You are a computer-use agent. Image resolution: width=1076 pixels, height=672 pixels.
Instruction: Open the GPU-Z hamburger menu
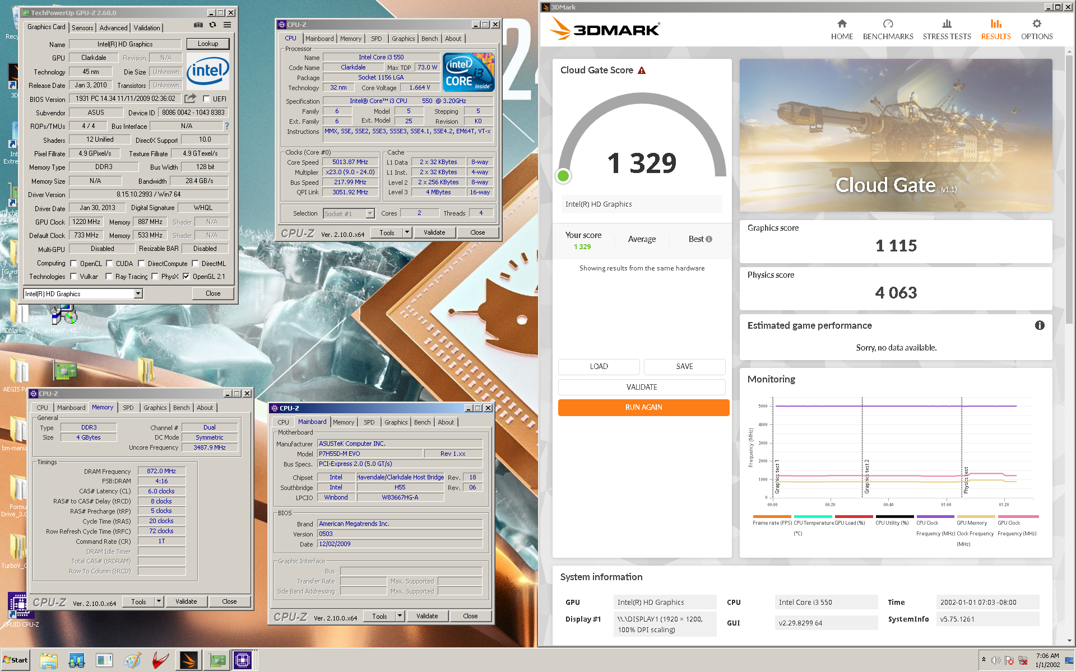tap(227, 25)
